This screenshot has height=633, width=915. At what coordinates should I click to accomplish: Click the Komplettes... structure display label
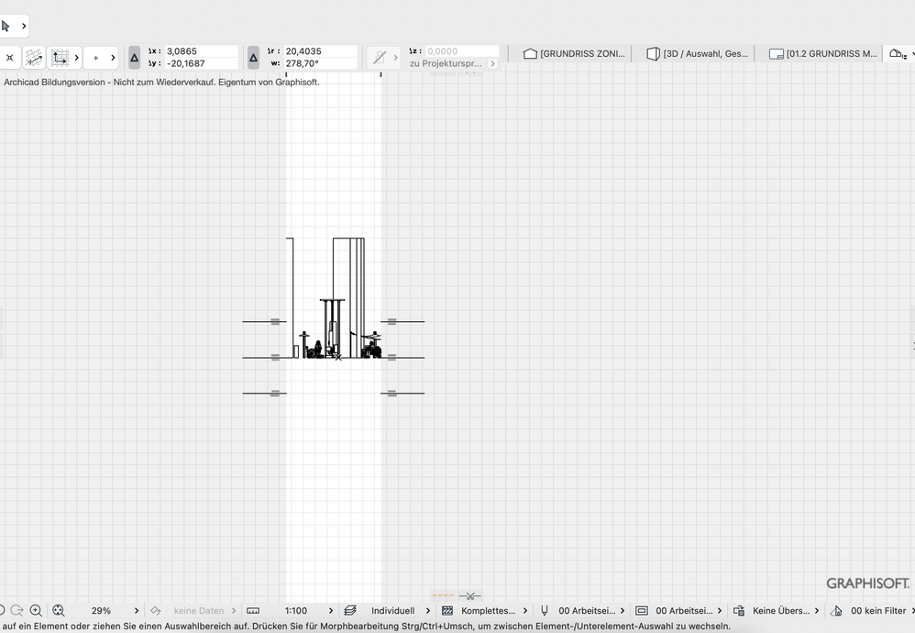pos(489,611)
